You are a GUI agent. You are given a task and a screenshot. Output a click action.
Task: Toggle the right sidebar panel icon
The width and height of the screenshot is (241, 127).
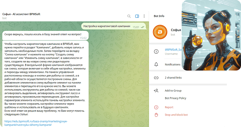(137, 16)
